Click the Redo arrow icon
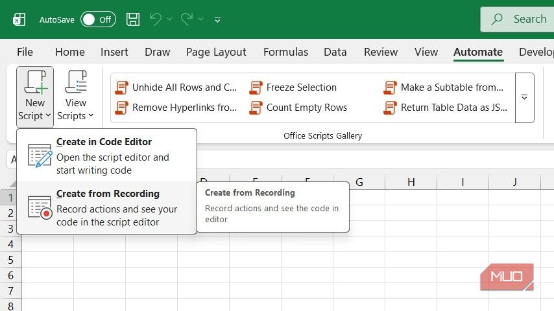 pos(187,19)
